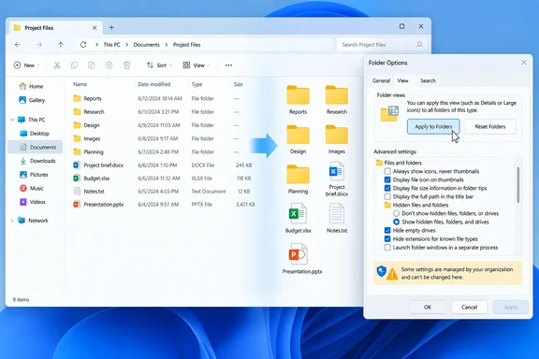
Task: Check Launch folder windows in separate process
Action: pyautogui.click(x=387, y=248)
